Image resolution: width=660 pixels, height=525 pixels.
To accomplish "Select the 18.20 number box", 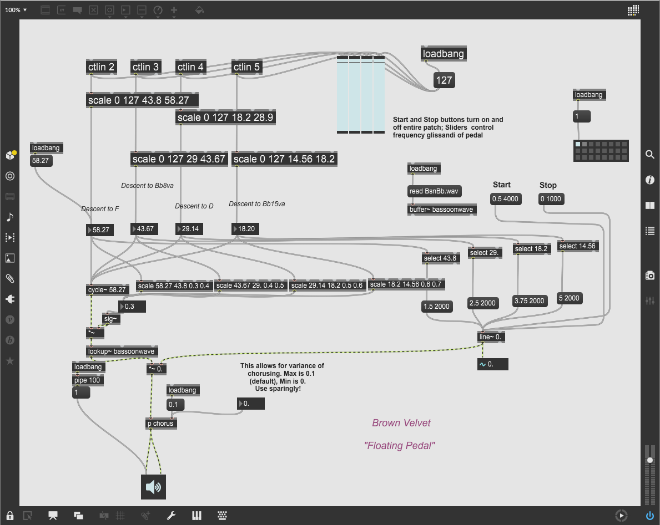I will pos(245,228).
